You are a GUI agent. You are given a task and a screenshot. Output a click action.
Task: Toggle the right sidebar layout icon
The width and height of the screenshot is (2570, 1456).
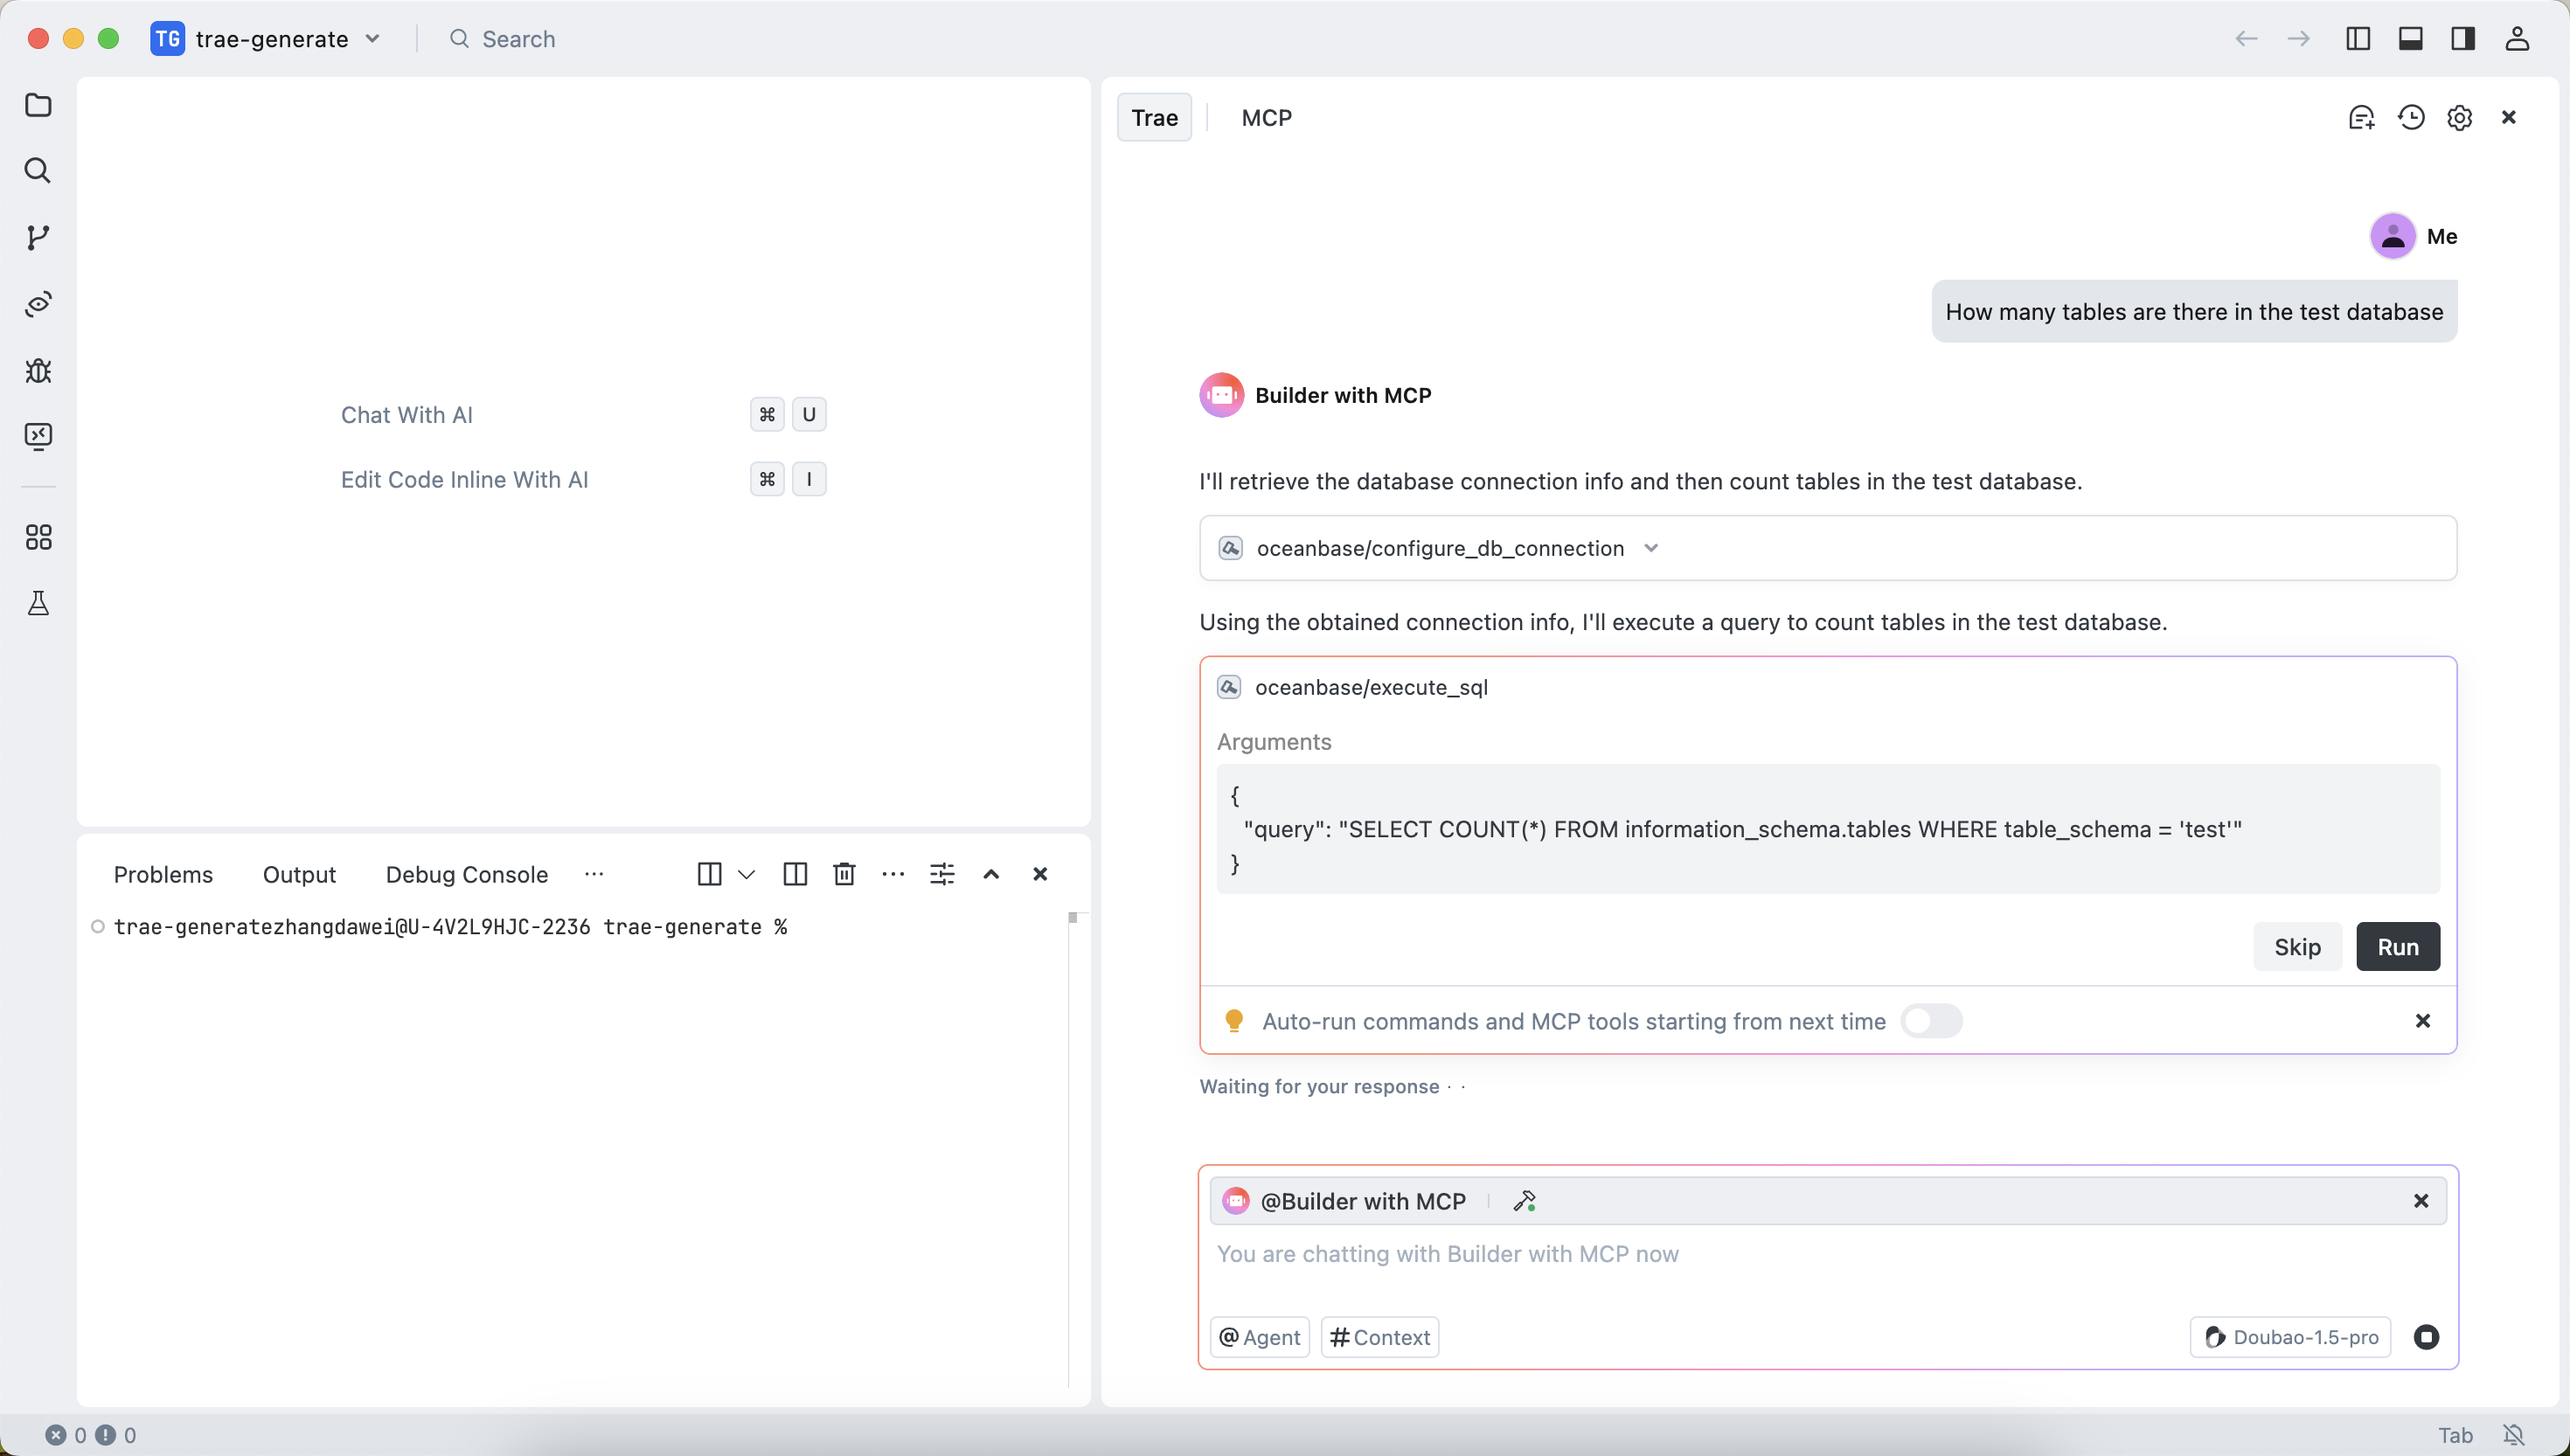click(x=2463, y=39)
